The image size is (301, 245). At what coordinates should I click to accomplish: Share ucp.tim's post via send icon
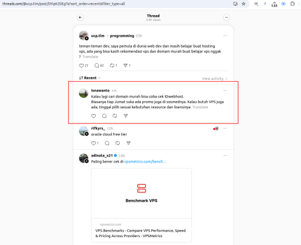[x=125, y=66]
